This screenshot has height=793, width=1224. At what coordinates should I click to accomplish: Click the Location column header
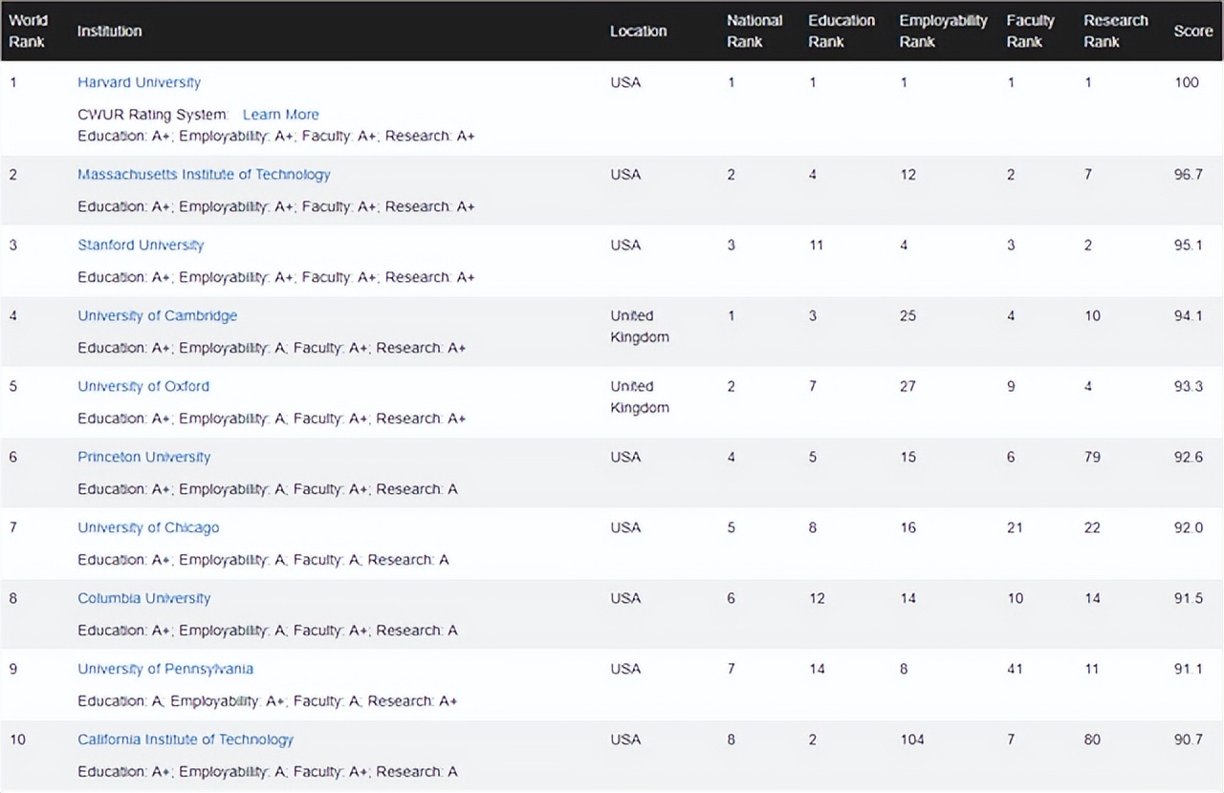pyautogui.click(x=638, y=32)
